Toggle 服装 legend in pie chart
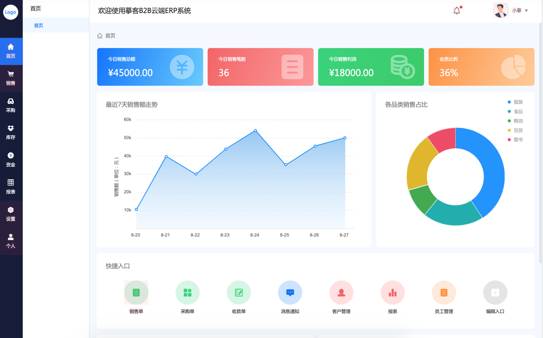This screenshot has height=338, width=543. (515, 102)
